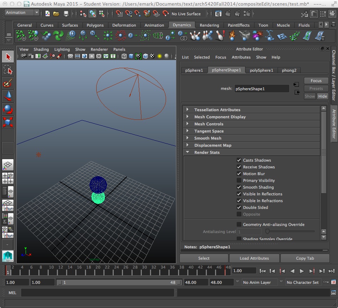Click the Use All Lights bulb icon
This screenshot has width=338, height=308.
point(160,56)
